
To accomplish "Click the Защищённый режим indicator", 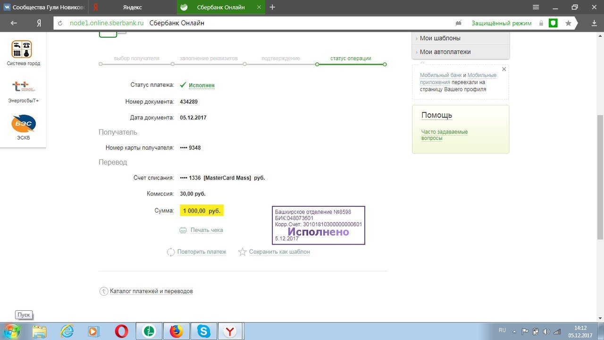I will 502,23.
